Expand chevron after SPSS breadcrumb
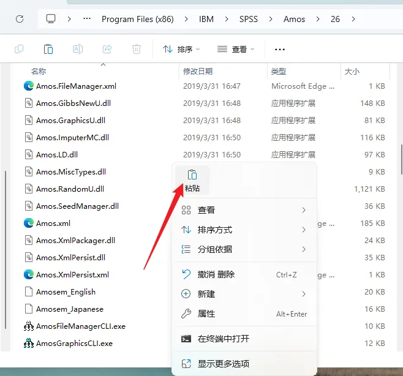The width and height of the screenshot is (403, 376). tap(271, 19)
